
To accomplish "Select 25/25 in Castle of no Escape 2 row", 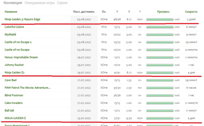I will (x=117, y=42).
